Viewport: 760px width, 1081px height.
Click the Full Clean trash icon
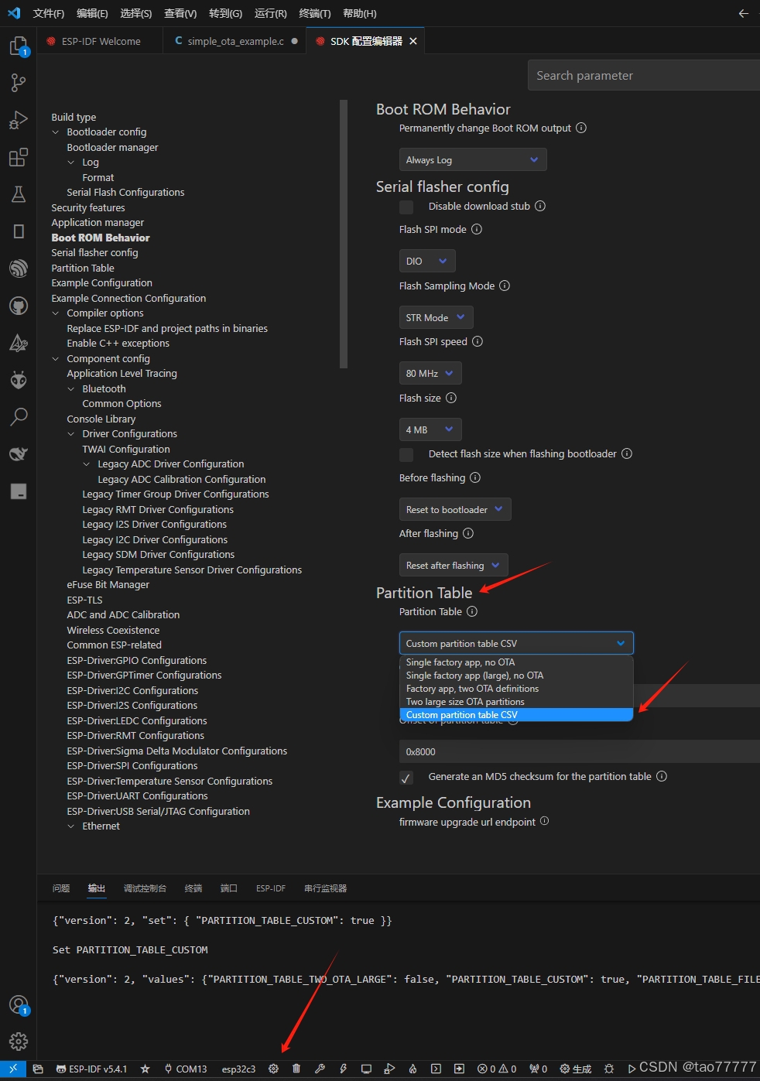tap(296, 1069)
